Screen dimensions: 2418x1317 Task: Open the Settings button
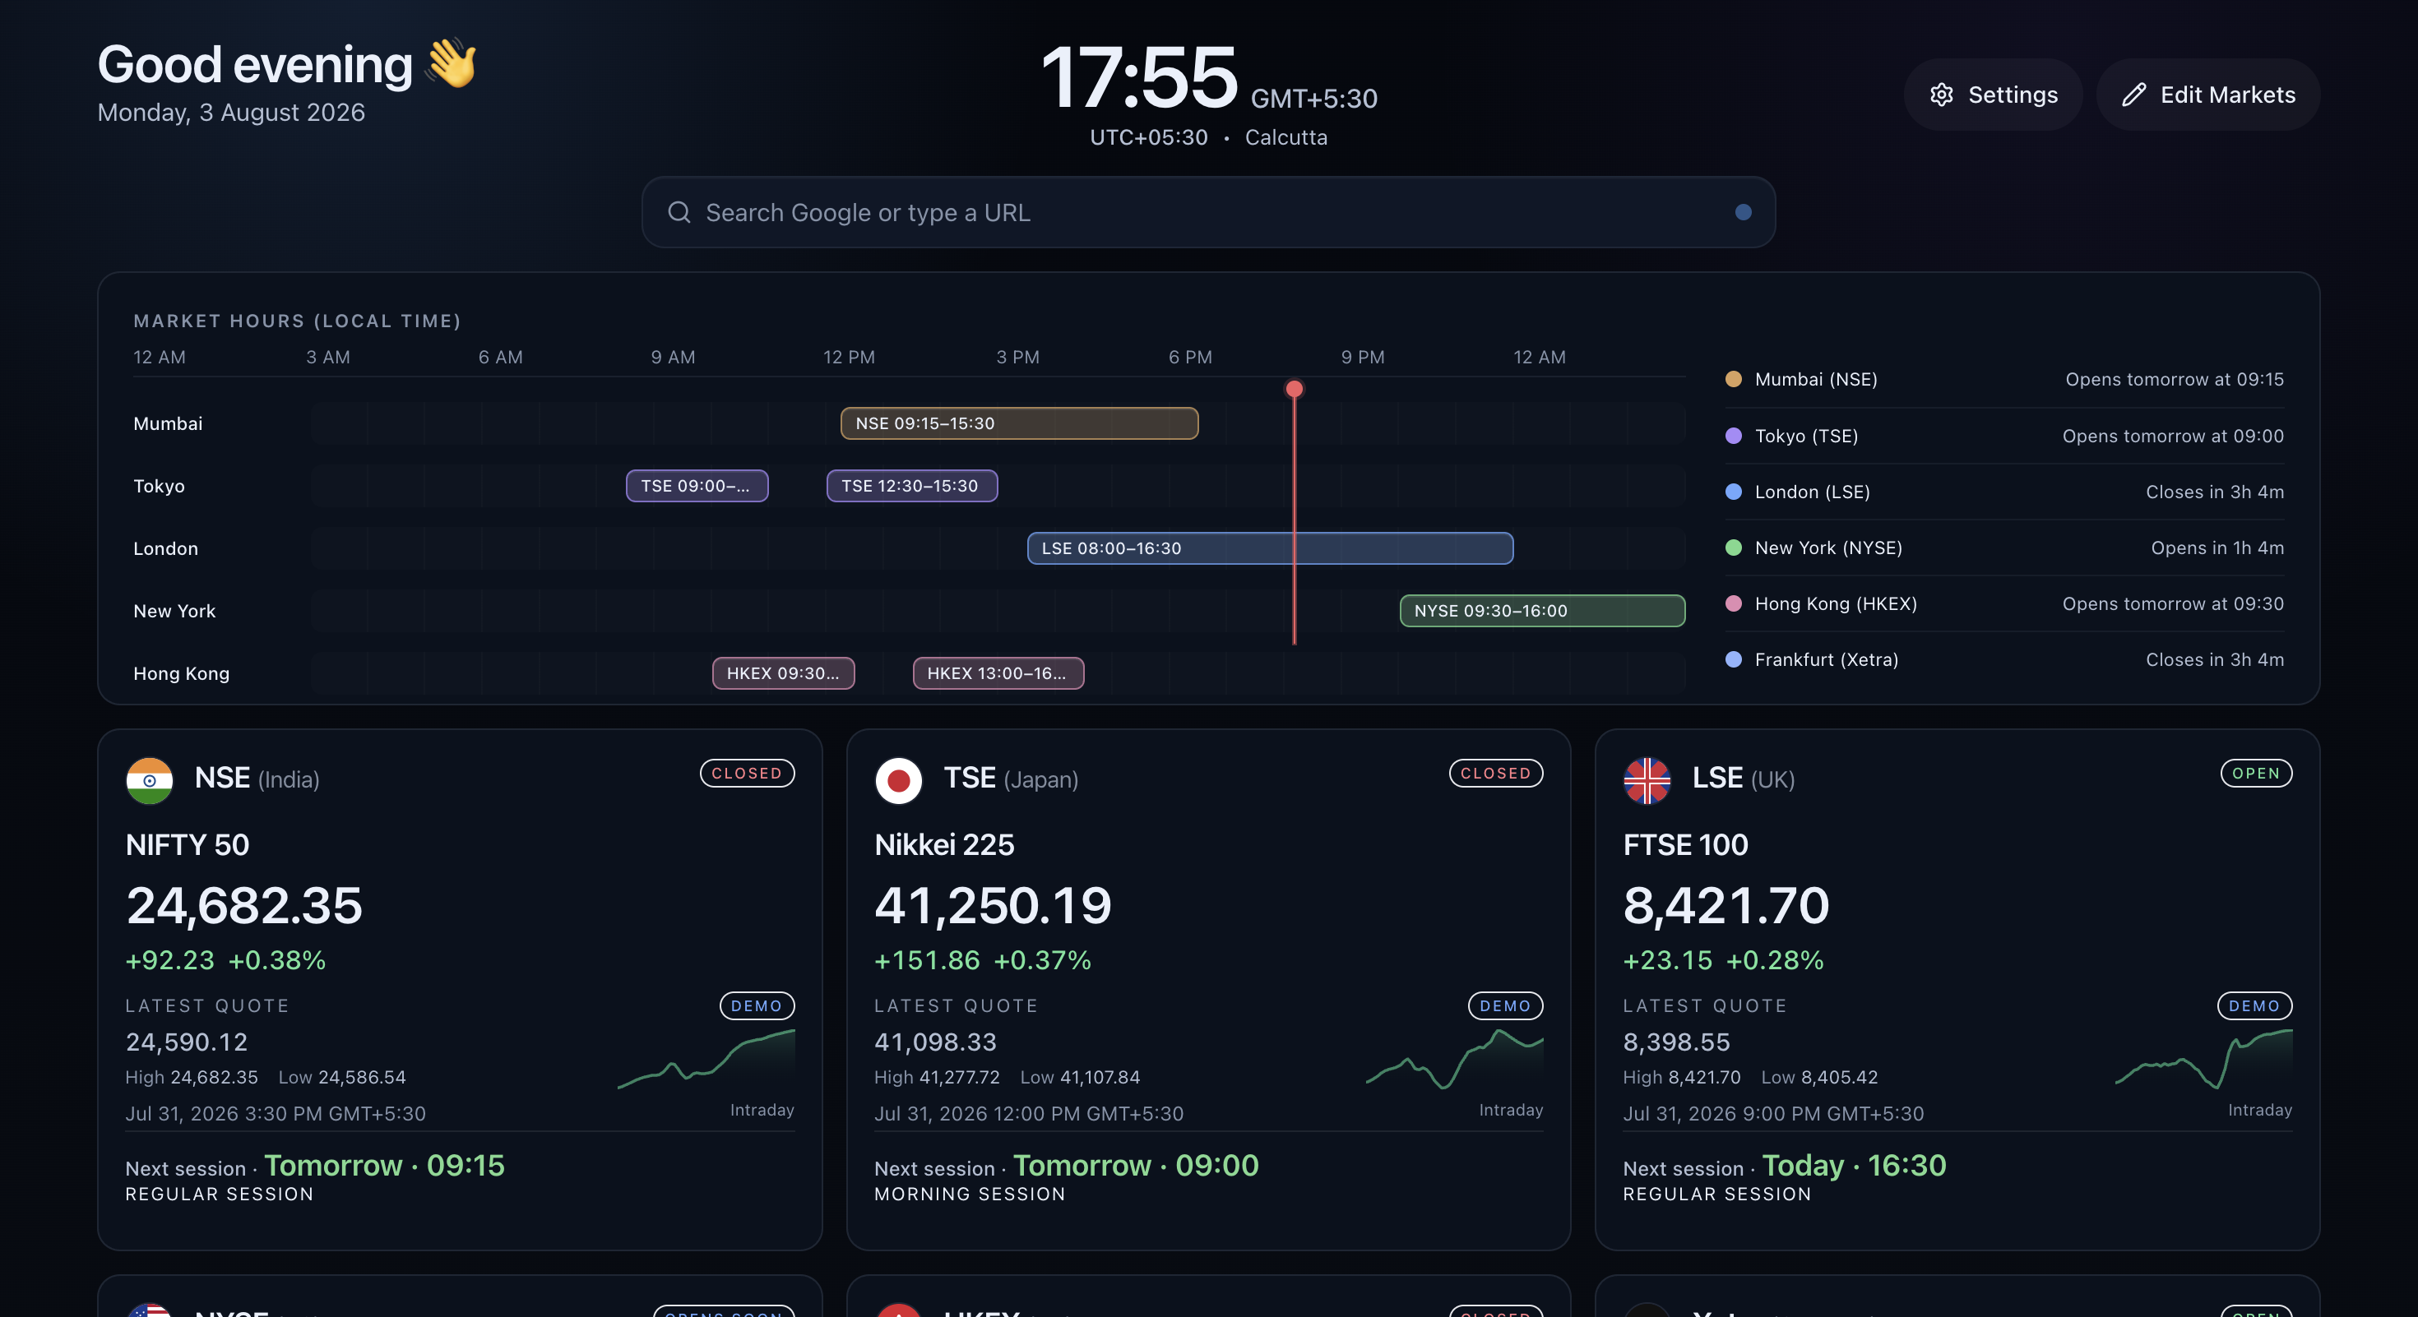1993,95
